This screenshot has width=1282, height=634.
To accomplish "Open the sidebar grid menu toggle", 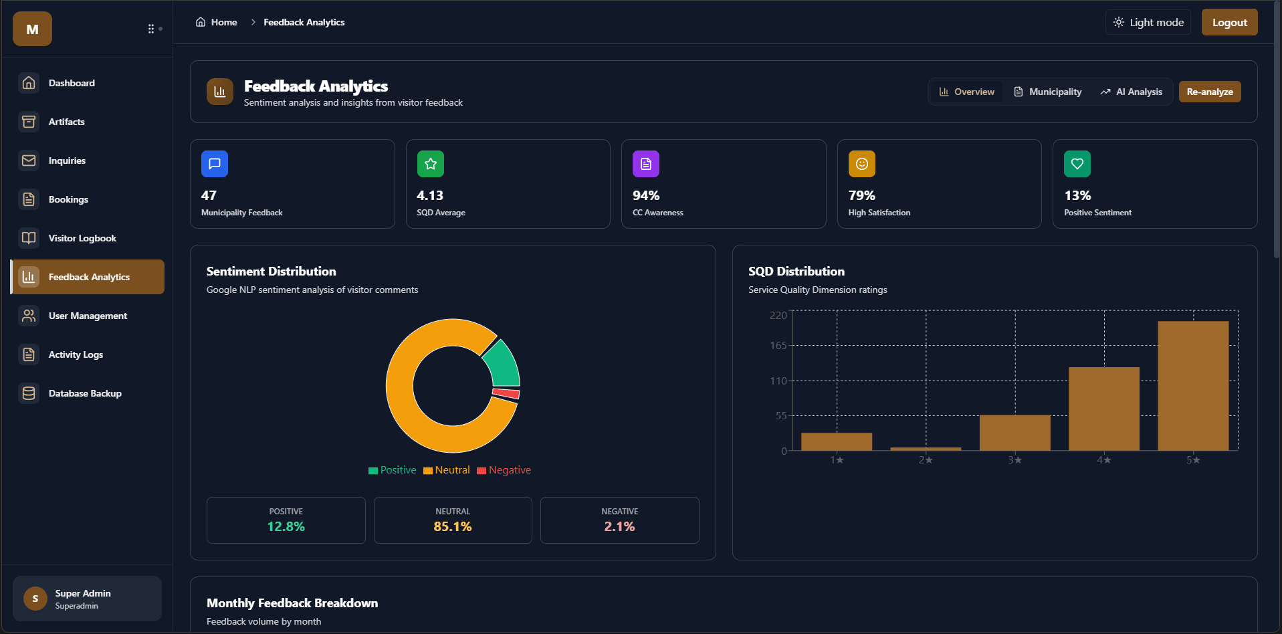I will point(152,28).
